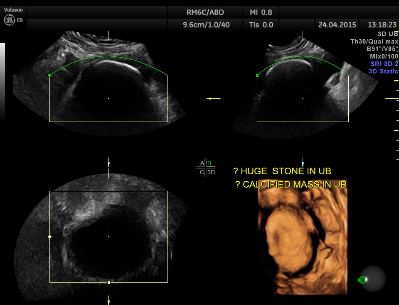Click the yellow left-pointing arrow between the top panels
399x305 pixels.
pos(214,98)
